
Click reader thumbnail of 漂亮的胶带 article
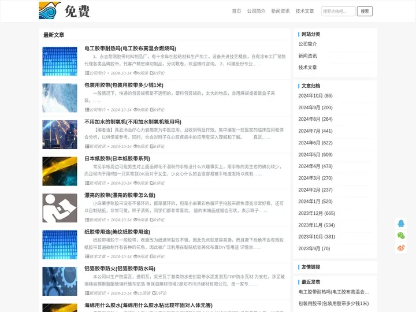[60, 208]
